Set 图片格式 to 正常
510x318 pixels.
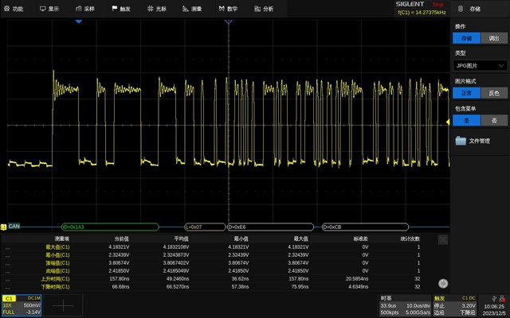[466, 93]
